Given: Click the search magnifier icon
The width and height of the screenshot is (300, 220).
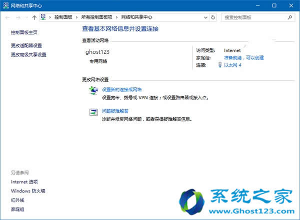Looking at the screenshot, I should coord(291,17).
